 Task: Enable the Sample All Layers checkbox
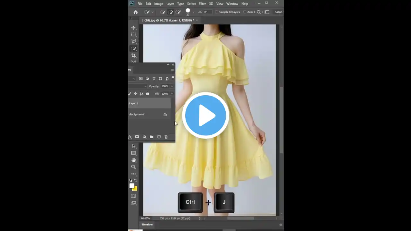pos(217,12)
